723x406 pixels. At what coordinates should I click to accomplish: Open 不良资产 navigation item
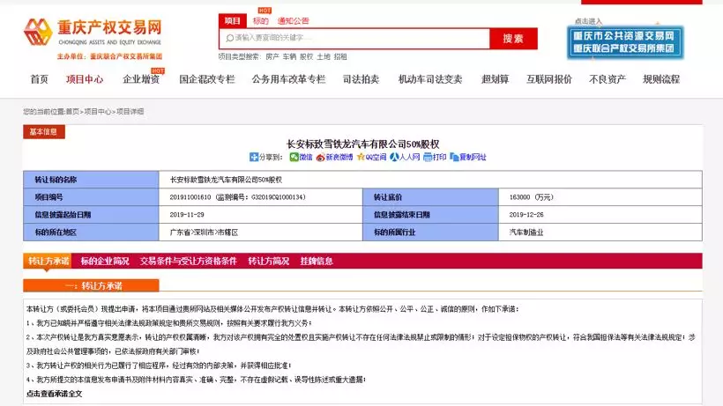(x=607, y=79)
